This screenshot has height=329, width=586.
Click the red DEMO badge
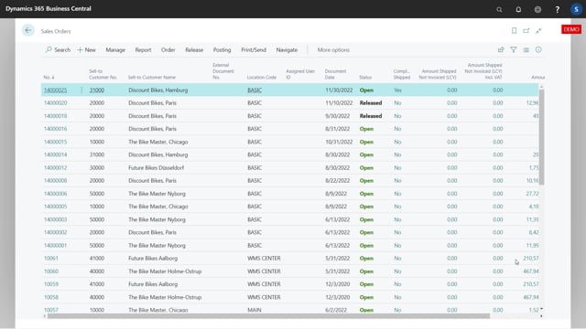point(571,29)
